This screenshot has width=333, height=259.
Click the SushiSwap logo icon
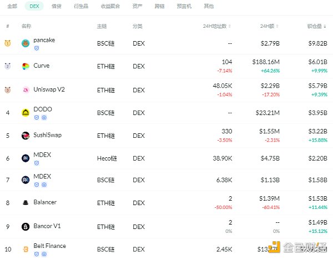point(26,136)
